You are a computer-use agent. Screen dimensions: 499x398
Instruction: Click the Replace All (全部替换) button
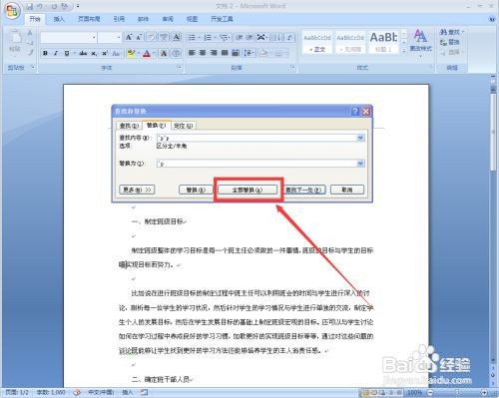(248, 190)
